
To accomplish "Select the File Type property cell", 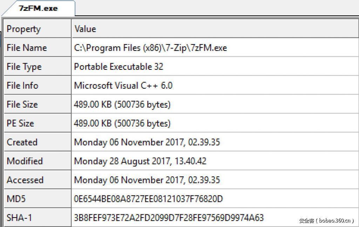I will 24,67.
